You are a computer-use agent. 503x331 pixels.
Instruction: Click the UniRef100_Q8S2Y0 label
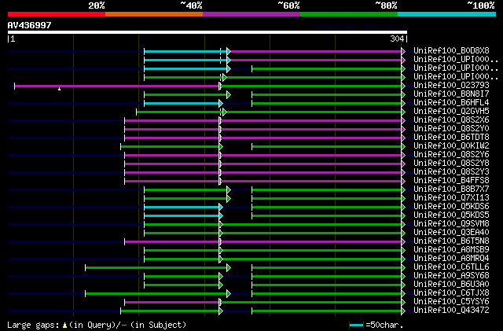pyautogui.click(x=451, y=128)
